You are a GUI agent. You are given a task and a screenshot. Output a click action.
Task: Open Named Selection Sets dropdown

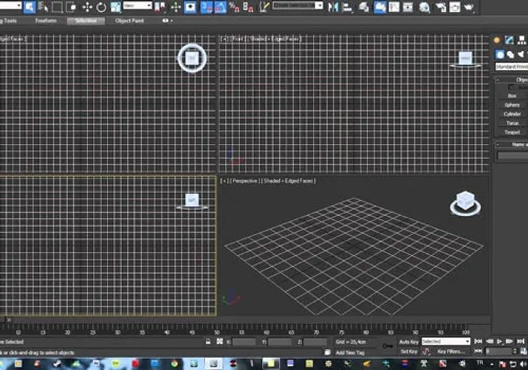tap(298, 6)
